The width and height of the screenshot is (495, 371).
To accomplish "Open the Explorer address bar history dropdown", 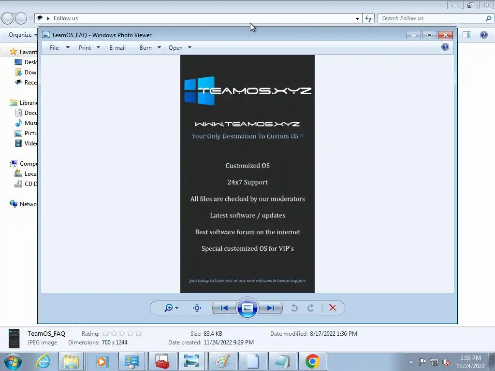I will [x=357, y=19].
